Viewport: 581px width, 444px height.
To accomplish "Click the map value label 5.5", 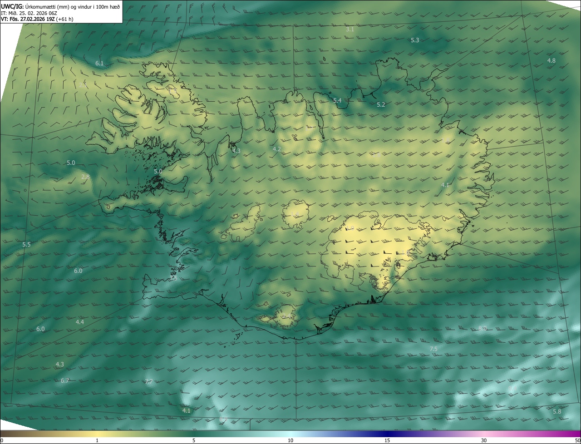I will point(26,245).
